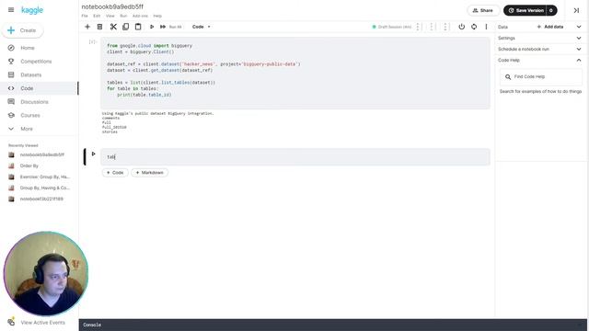Delete cell using trash toolbar icon

point(99,27)
